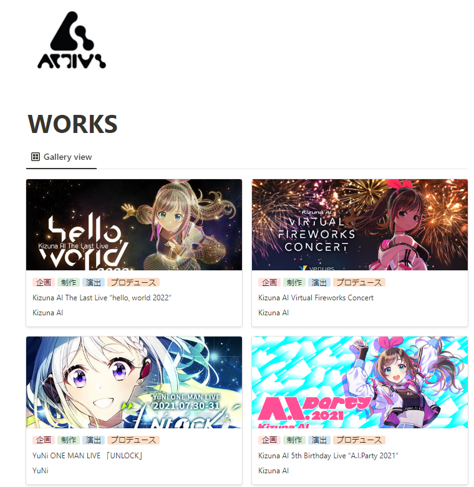Image resolution: width=474 pixels, height=487 pixels.
Task: Open the A.I.Party 2021 cover image
Action: tap(360, 382)
